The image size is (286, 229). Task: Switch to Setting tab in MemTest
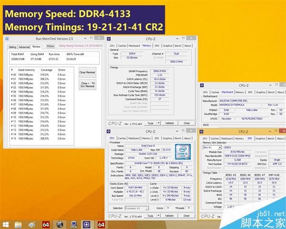[x=12, y=47]
